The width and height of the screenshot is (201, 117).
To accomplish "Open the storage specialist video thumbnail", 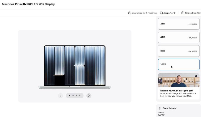I will click(179, 80).
